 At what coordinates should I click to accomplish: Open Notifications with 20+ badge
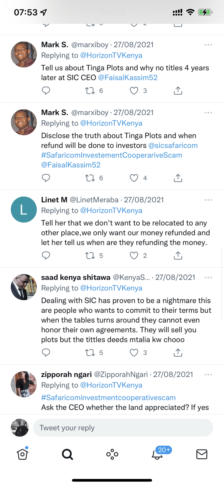point(157,454)
